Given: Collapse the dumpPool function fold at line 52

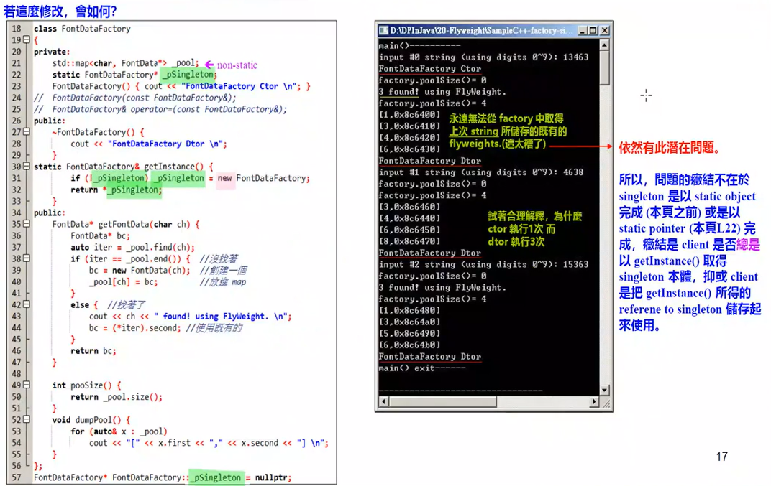Looking at the screenshot, I should (27, 420).
